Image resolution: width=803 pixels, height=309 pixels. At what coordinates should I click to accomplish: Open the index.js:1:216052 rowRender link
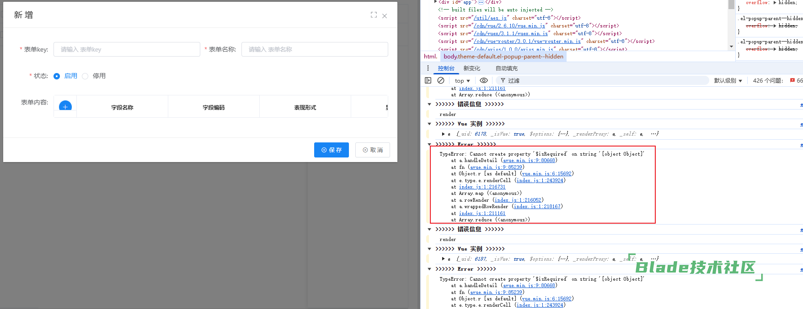518,200
